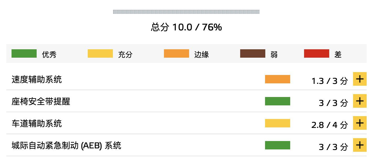Expand 座椅安全带提醒 details with plus button
This screenshot has height=162, width=374.
[x=360, y=101]
